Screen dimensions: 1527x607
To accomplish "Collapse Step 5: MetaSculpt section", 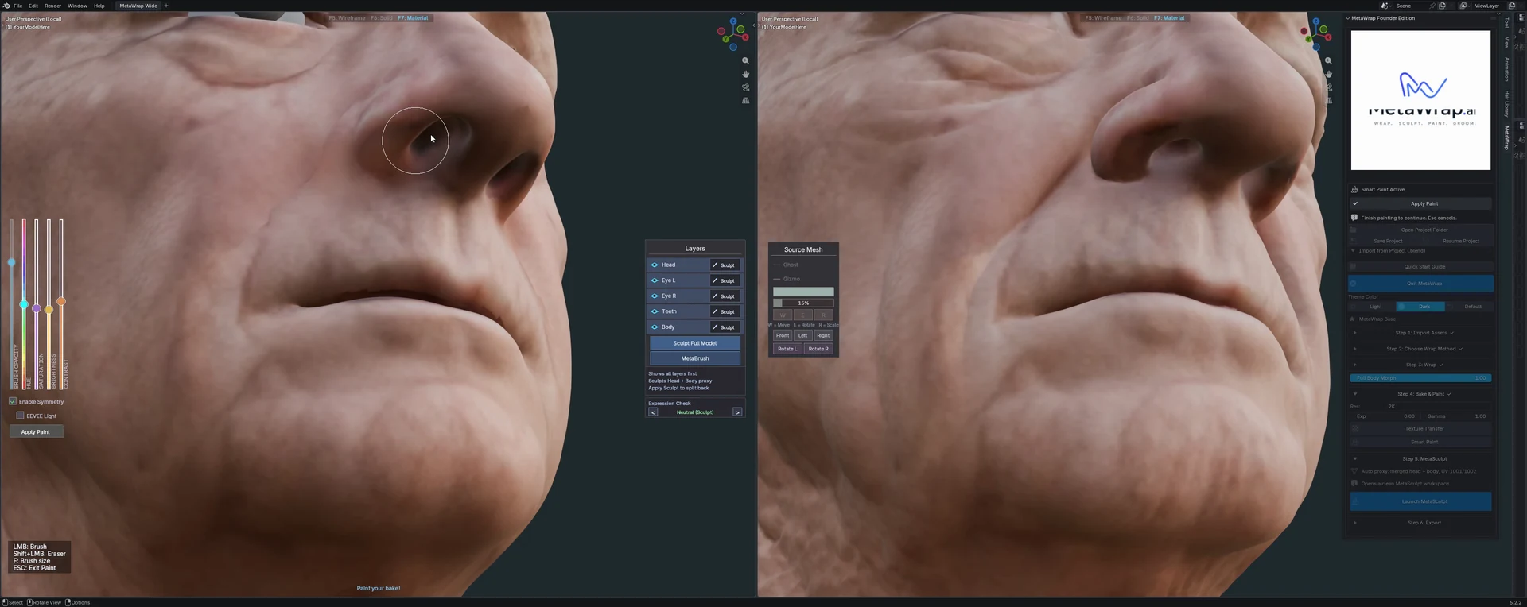I will 1424,458.
